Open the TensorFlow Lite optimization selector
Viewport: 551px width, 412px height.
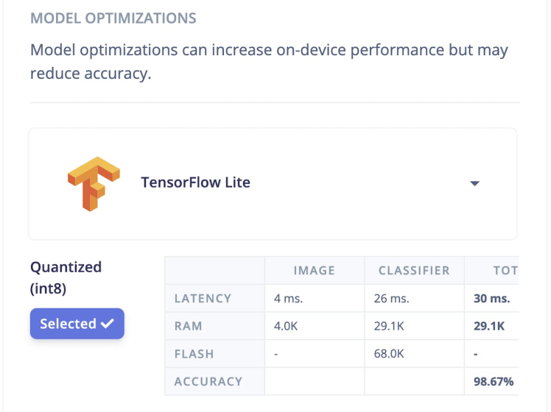click(273, 183)
